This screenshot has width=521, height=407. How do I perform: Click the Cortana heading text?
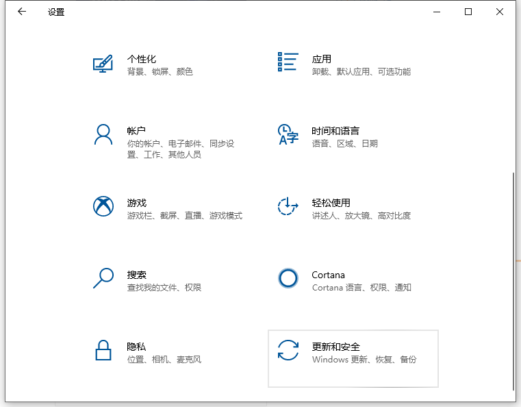[x=328, y=275]
